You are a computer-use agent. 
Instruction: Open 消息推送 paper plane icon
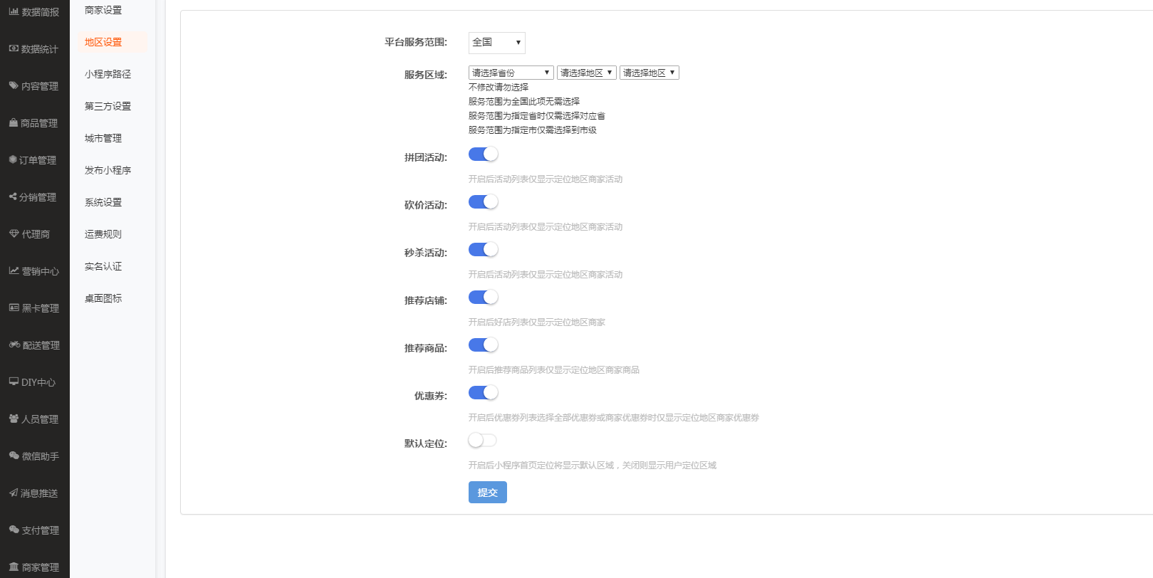pos(14,493)
